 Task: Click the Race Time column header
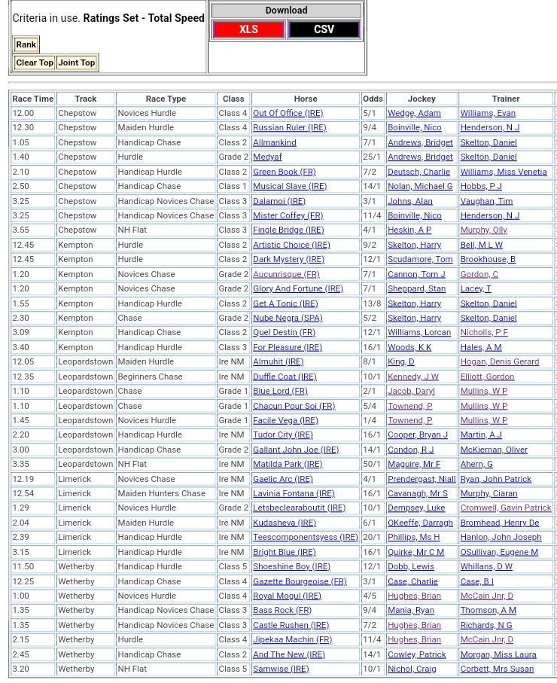(33, 99)
